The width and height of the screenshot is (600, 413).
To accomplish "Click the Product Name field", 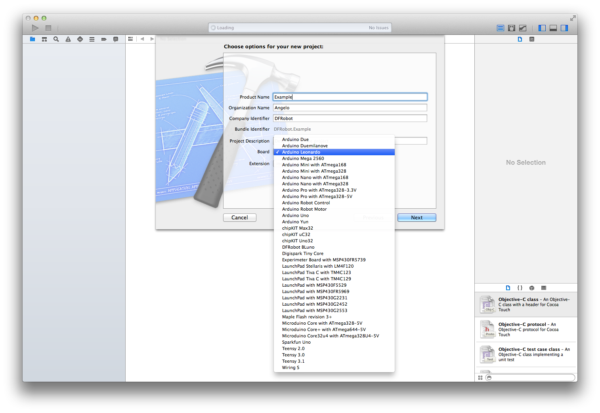I will click(350, 97).
